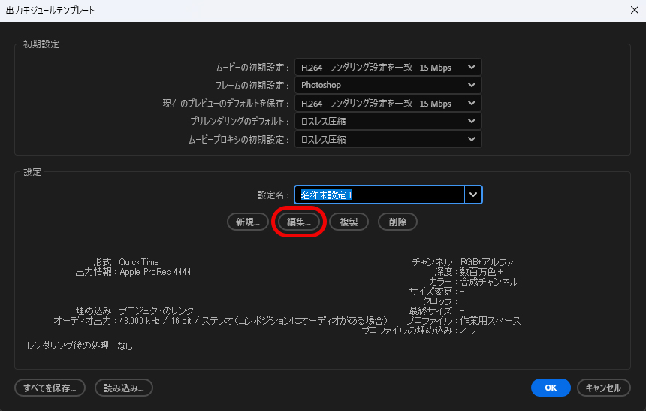
Task: Open the ムービーの初期設定 dropdown
Action: pyautogui.click(x=388, y=68)
